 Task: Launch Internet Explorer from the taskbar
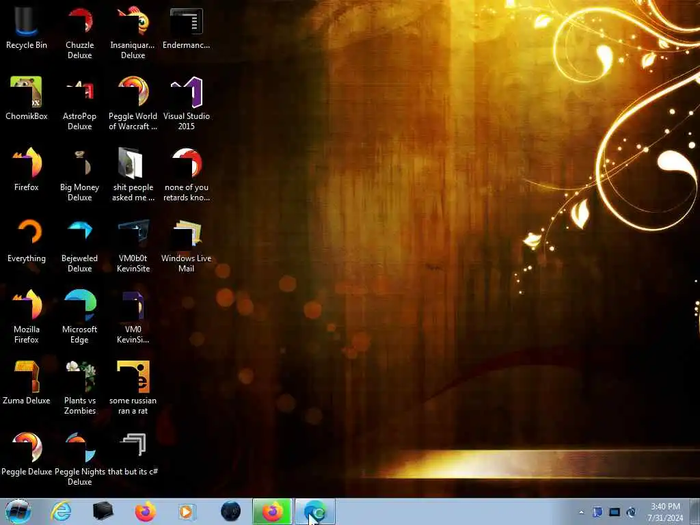(61, 511)
